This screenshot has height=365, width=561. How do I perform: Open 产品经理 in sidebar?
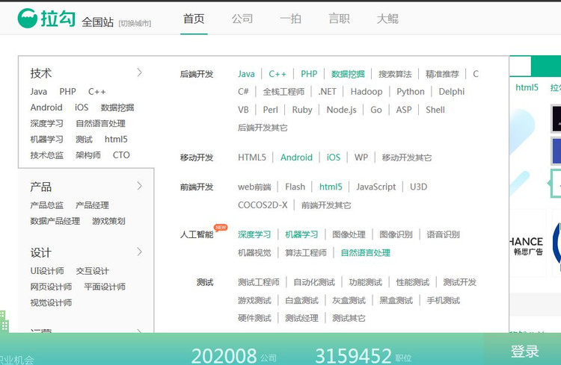pyautogui.click(x=92, y=205)
